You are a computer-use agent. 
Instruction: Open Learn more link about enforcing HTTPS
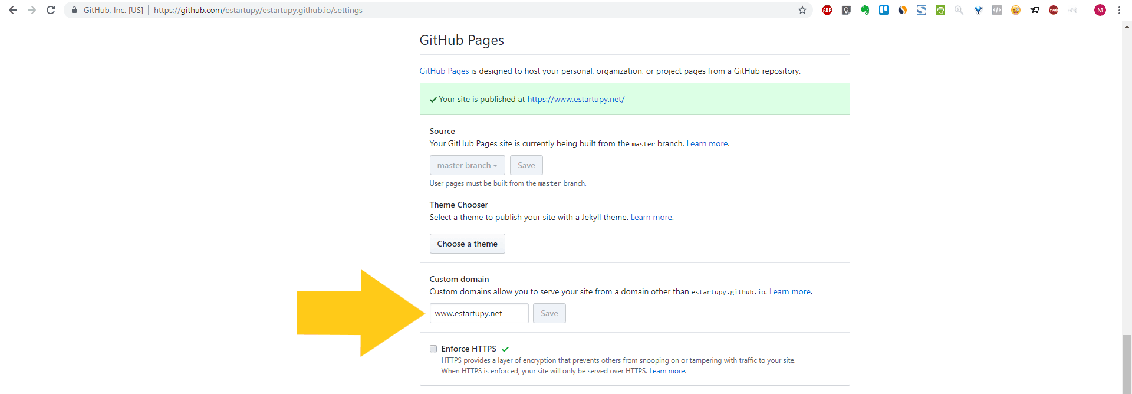click(x=667, y=371)
